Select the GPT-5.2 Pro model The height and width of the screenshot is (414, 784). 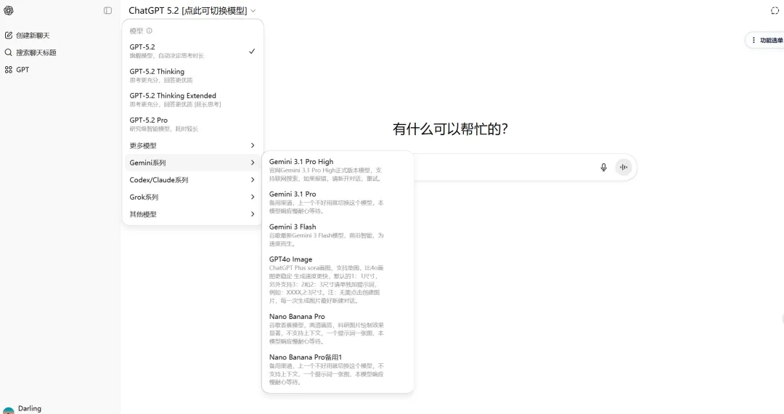pos(192,124)
